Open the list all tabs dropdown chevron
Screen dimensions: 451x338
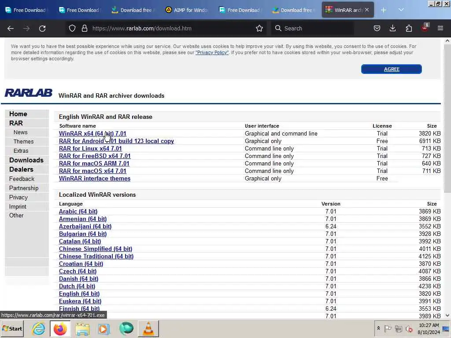point(401,10)
